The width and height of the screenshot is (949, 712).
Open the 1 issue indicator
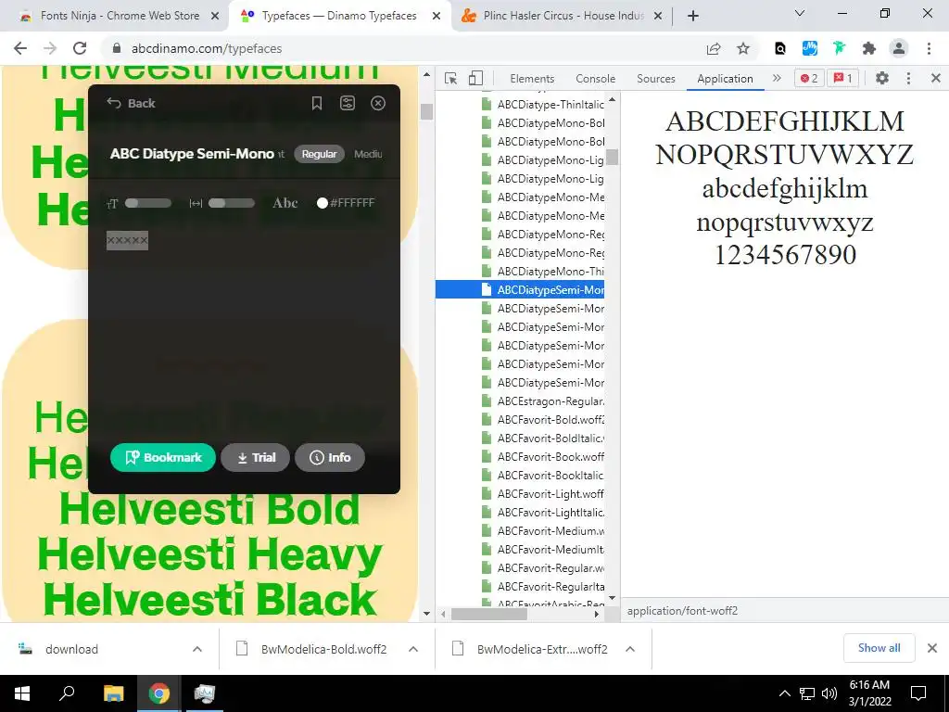[842, 78]
